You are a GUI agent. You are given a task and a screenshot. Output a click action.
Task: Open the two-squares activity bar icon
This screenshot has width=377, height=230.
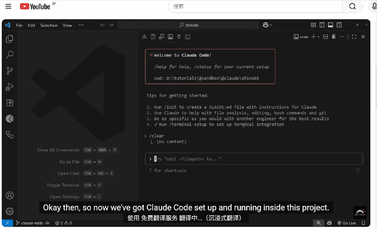[x=10, y=135]
